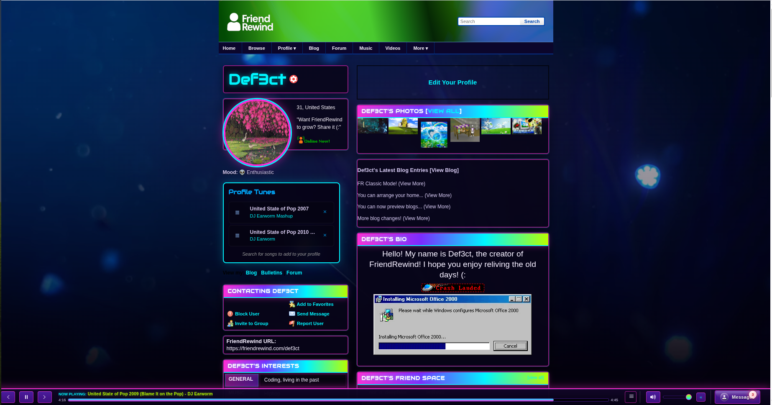Click the FriendRewind URL text

(x=263, y=349)
